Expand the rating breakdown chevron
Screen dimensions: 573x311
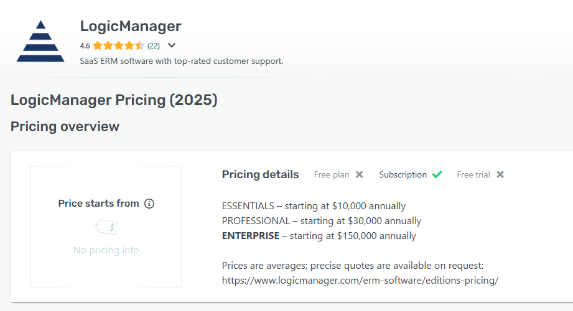tap(172, 45)
